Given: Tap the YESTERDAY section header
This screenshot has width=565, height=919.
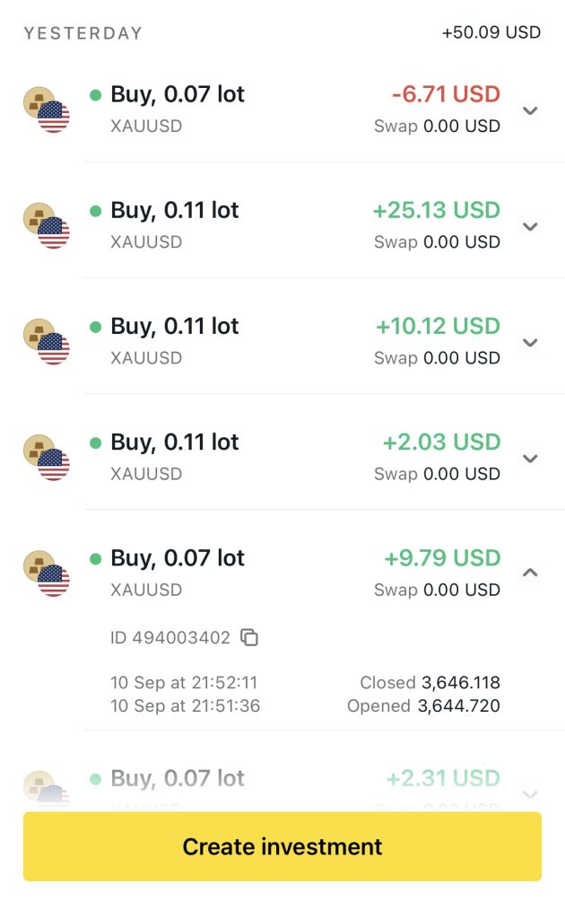Looking at the screenshot, I should (83, 33).
